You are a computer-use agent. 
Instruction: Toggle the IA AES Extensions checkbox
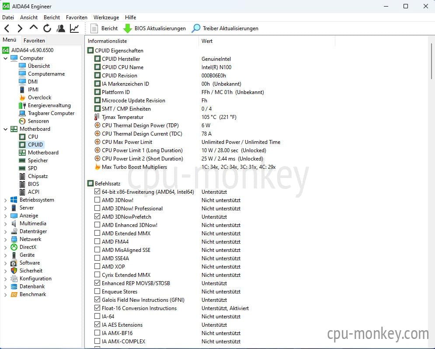tap(97, 325)
